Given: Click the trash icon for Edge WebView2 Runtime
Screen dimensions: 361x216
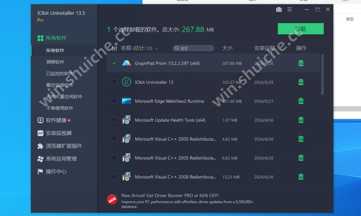Looking at the screenshot, I should click(x=301, y=101).
